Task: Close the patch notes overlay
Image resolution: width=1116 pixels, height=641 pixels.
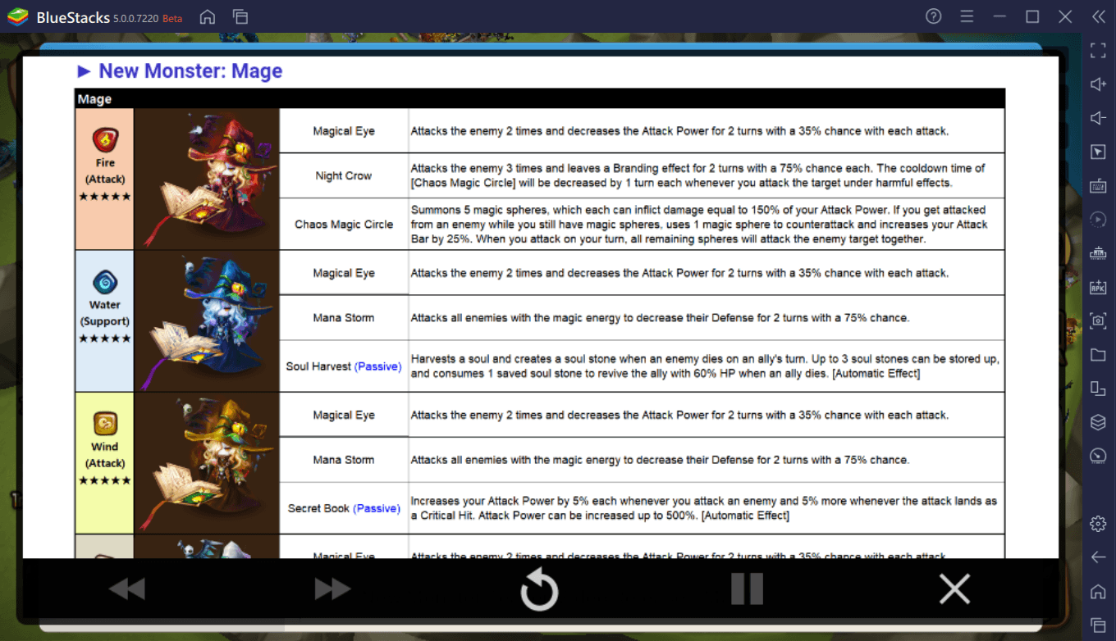Action: pos(954,589)
